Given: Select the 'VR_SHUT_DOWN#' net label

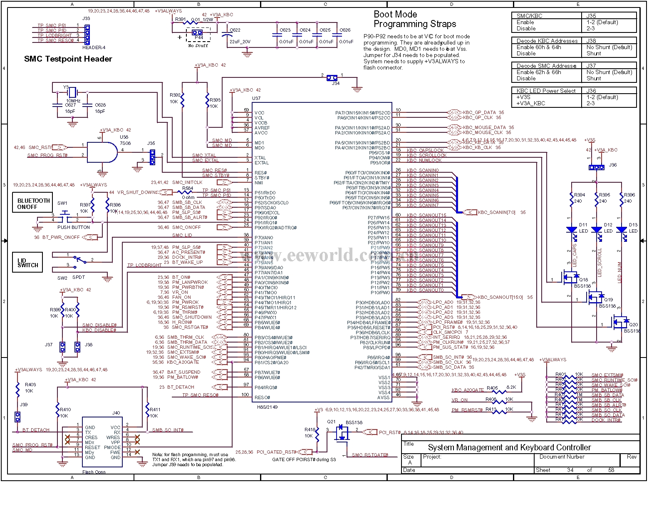Looking at the screenshot, I should [137, 192].
